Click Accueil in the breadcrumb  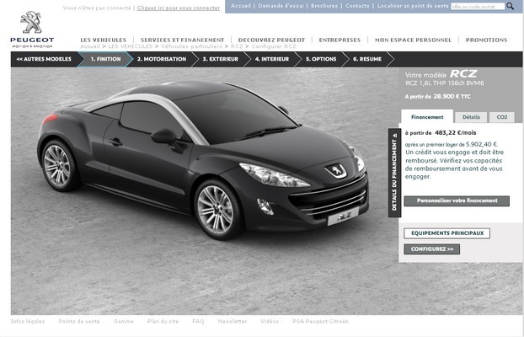[90, 46]
